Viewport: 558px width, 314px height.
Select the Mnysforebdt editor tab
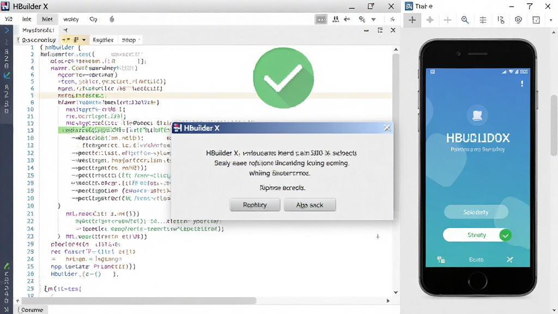point(38,31)
